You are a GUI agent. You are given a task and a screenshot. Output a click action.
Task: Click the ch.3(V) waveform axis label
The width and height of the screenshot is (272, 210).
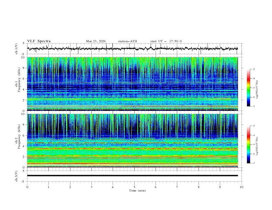coord(16,176)
